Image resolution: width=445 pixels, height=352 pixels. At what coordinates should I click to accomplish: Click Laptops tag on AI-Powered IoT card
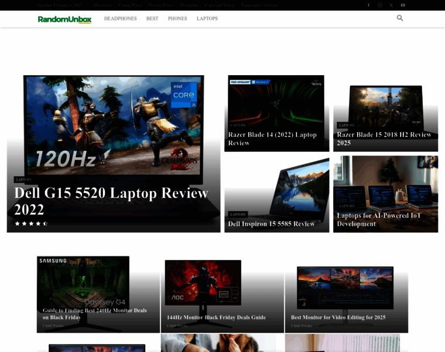[347, 206]
